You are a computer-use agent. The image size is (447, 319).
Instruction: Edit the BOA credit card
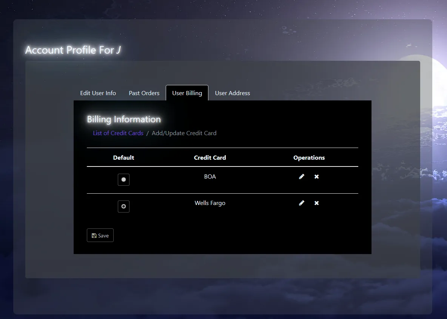click(x=301, y=177)
